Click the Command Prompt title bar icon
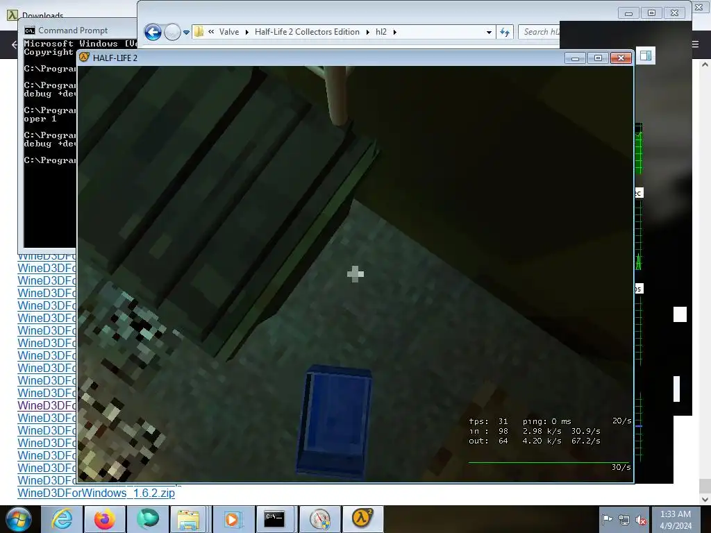Viewport: 711px width, 533px height. point(30,31)
